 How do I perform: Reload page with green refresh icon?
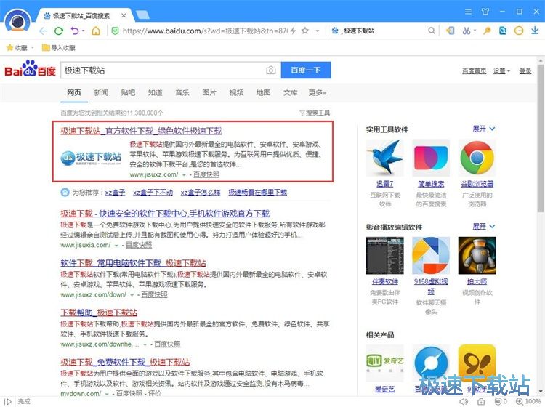click(59, 31)
